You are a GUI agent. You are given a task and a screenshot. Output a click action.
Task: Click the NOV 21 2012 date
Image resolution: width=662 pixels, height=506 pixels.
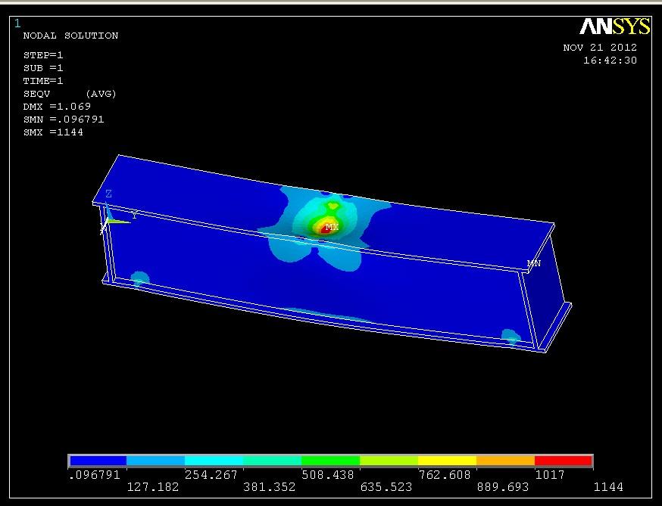coord(600,47)
